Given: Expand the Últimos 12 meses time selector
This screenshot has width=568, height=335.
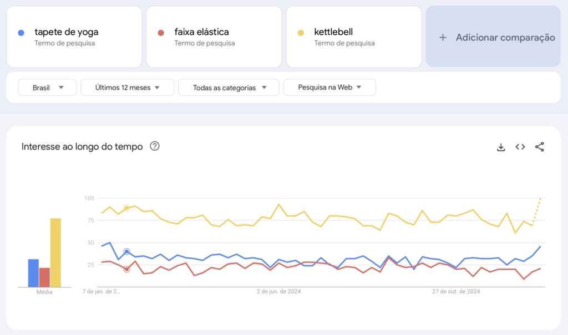Looking at the screenshot, I should pos(127,87).
